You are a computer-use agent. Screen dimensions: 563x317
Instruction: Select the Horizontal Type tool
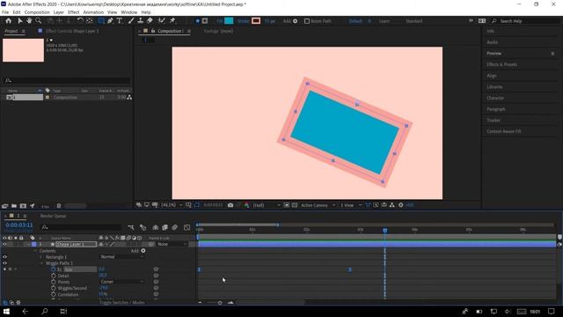pos(120,21)
